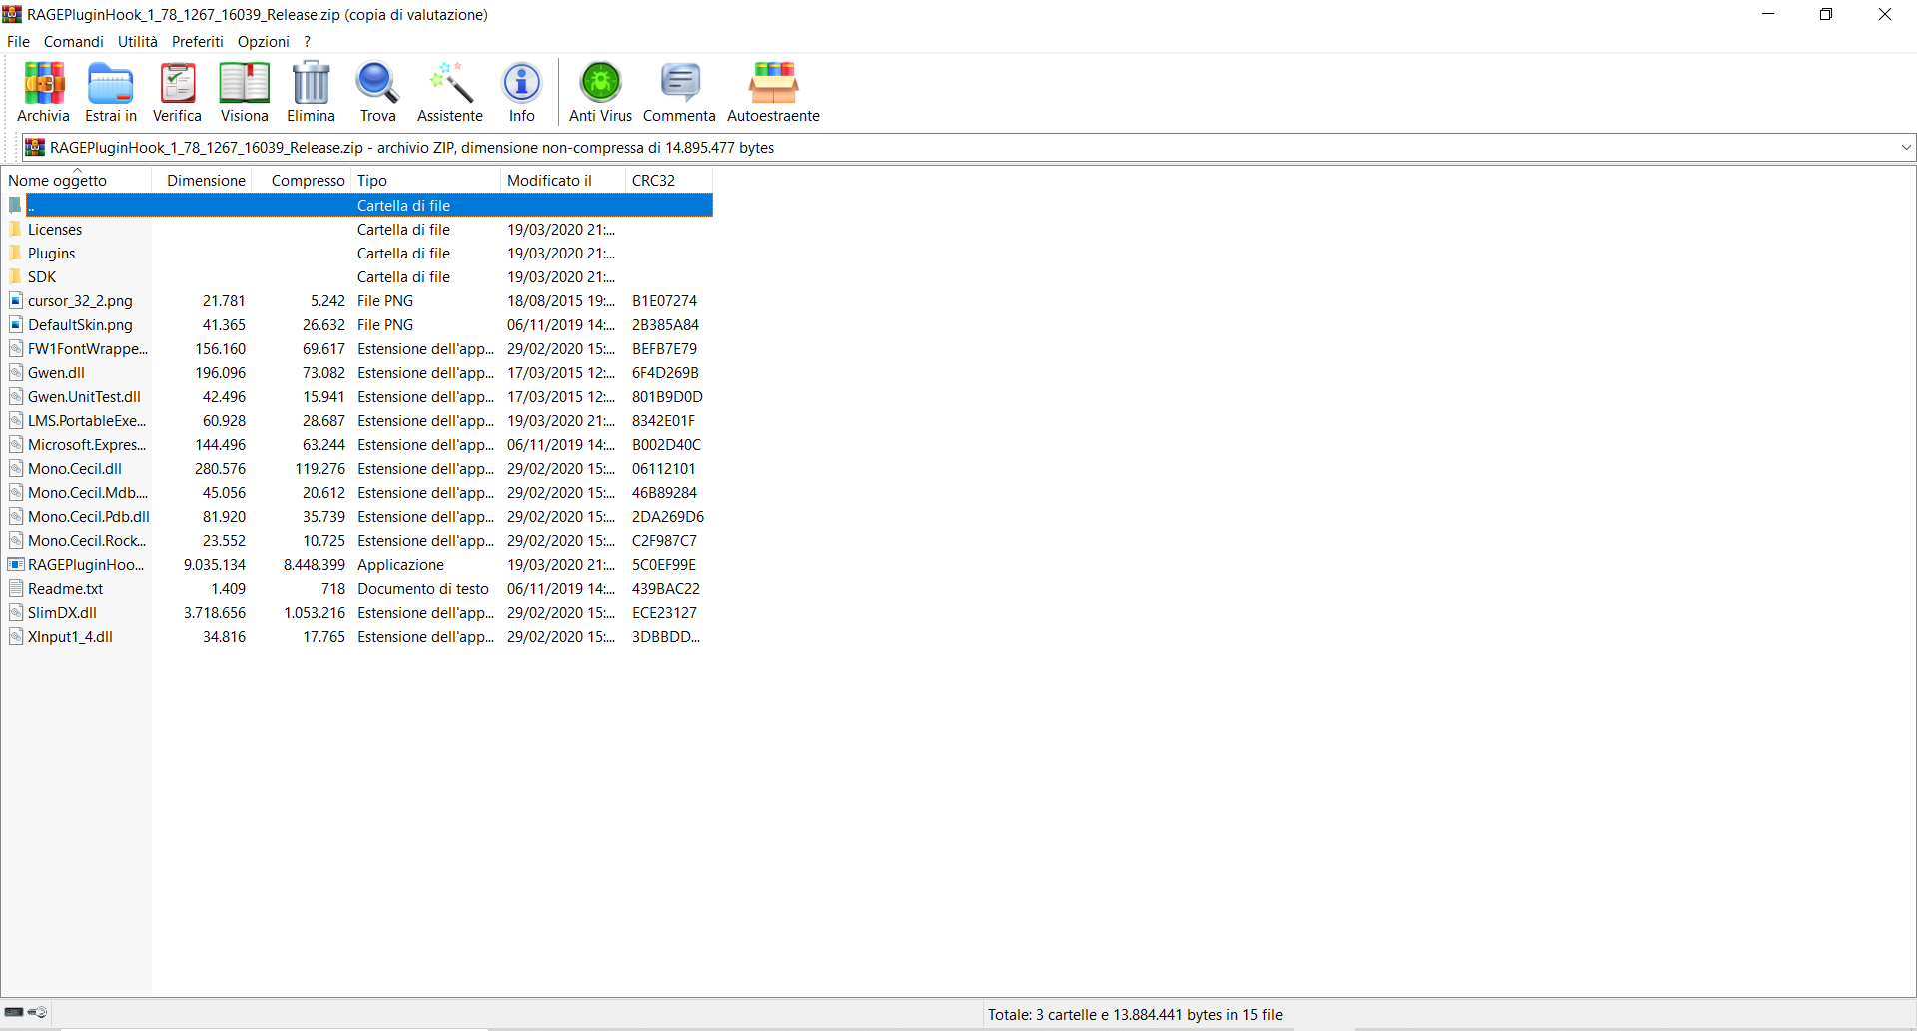Click the SlimDX.dll file icon
The height and width of the screenshot is (1031, 1917).
point(15,613)
